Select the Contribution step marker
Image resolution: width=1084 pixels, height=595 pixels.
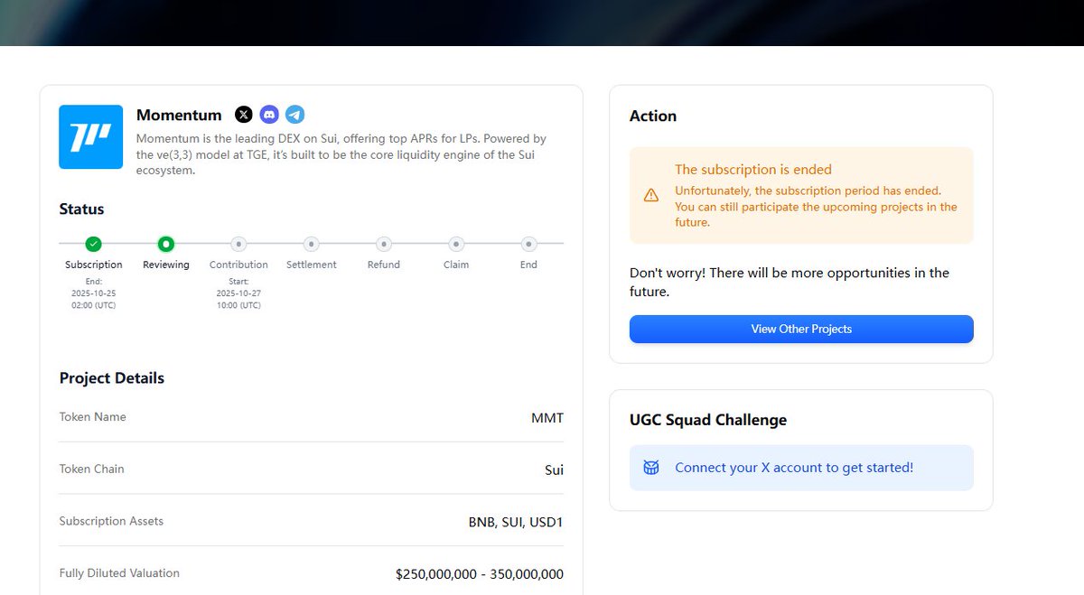(238, 244)
